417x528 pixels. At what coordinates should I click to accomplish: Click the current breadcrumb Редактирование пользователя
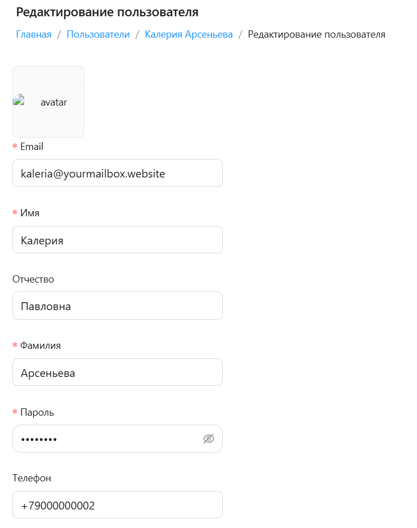pyautogui.click(x=317, y=34)
